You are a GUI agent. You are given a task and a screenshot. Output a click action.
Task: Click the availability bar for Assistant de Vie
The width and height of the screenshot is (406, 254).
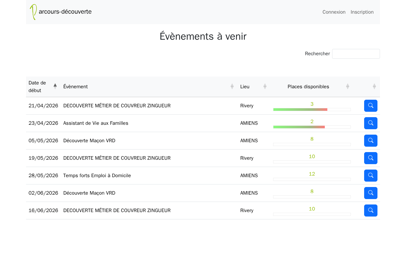click(x=311, y=127)
